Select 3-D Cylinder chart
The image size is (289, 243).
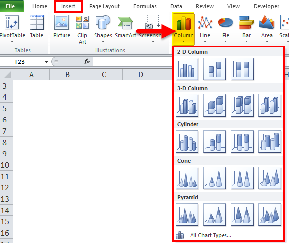pyautogui.click(x=270, y=142)
